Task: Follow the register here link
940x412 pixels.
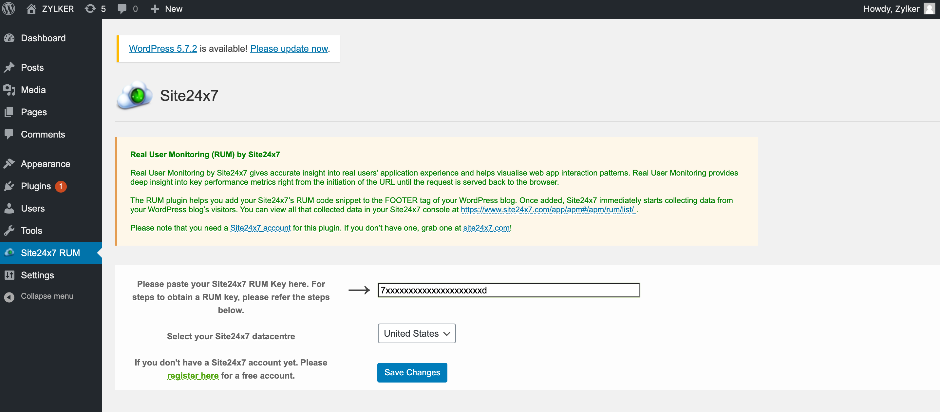Action: (193, 376)
